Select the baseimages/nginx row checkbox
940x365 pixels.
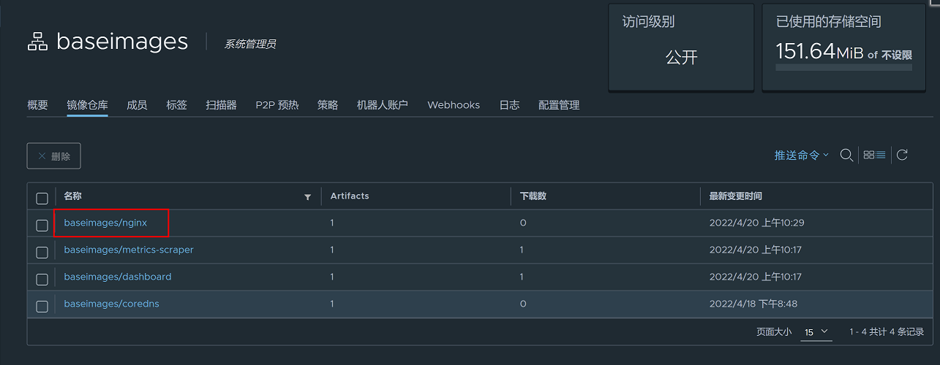pos(42,225)
